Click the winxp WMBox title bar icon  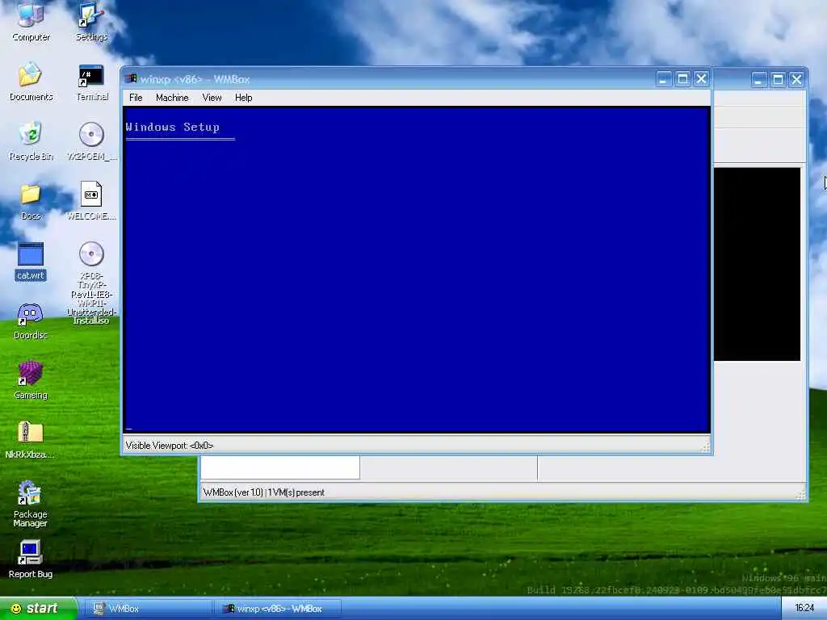[130, 79]
